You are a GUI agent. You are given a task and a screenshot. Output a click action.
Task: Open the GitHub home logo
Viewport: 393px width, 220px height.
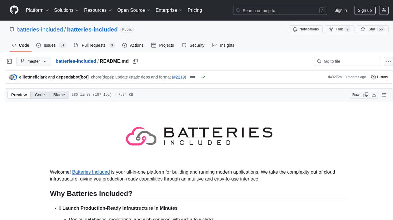[14, 10]
